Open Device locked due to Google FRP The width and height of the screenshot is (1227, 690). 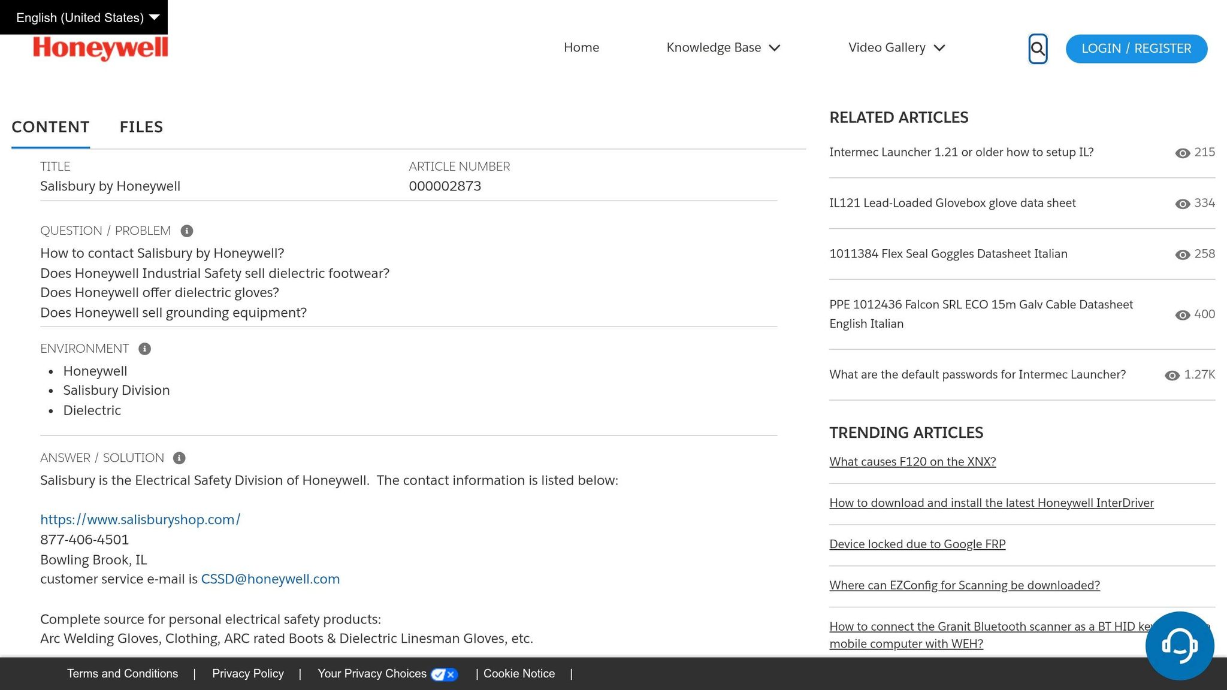(917, 544)
